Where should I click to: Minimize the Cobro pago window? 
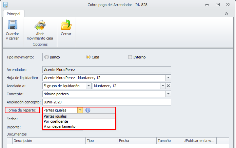point(207,5)
